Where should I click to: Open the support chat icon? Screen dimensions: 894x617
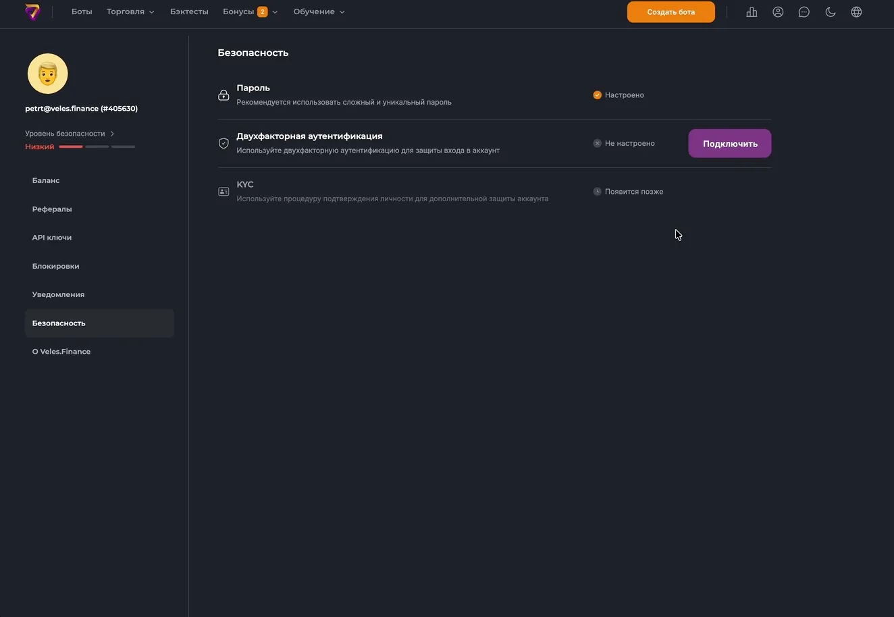coord(804,12)
